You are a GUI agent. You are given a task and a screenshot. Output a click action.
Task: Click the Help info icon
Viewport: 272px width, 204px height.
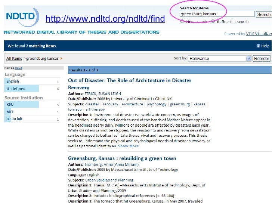click(x=258, y=46)
